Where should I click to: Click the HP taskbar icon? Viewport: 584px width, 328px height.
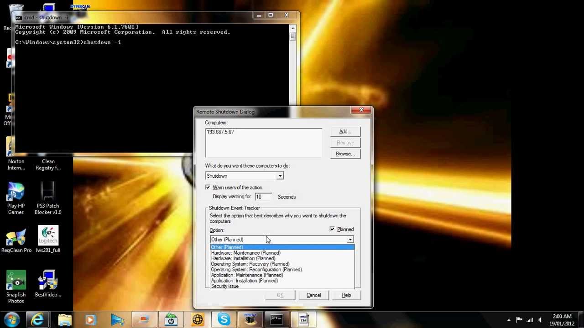click(171, 320)
